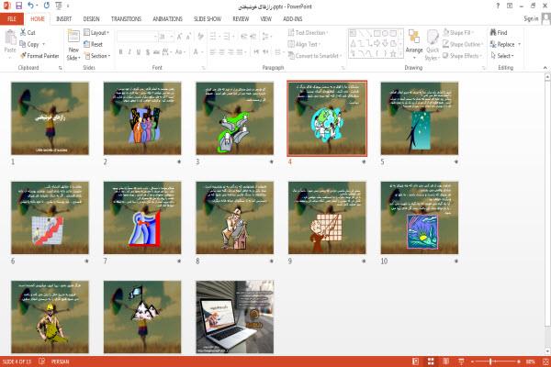
Task: Click Sign in link
Action: [x=531, y=18]
